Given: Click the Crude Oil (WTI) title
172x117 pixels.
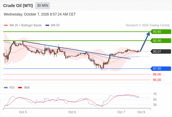Looking at the screenshot, I should pyautogui.click(x=18, y=6).
